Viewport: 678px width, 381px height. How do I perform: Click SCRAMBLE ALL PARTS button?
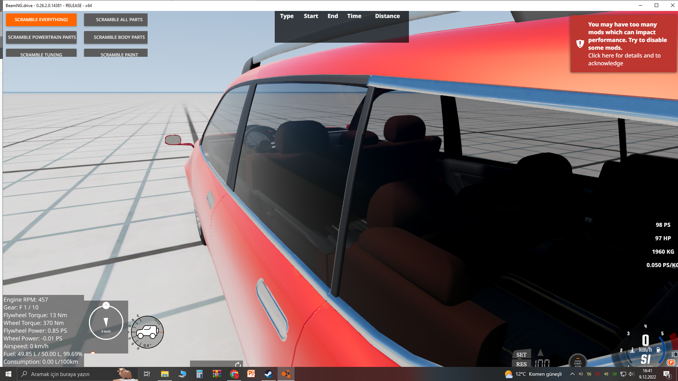coord(116,20)
